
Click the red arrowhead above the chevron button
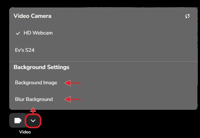pyautogui.click(x=33, y=110)
